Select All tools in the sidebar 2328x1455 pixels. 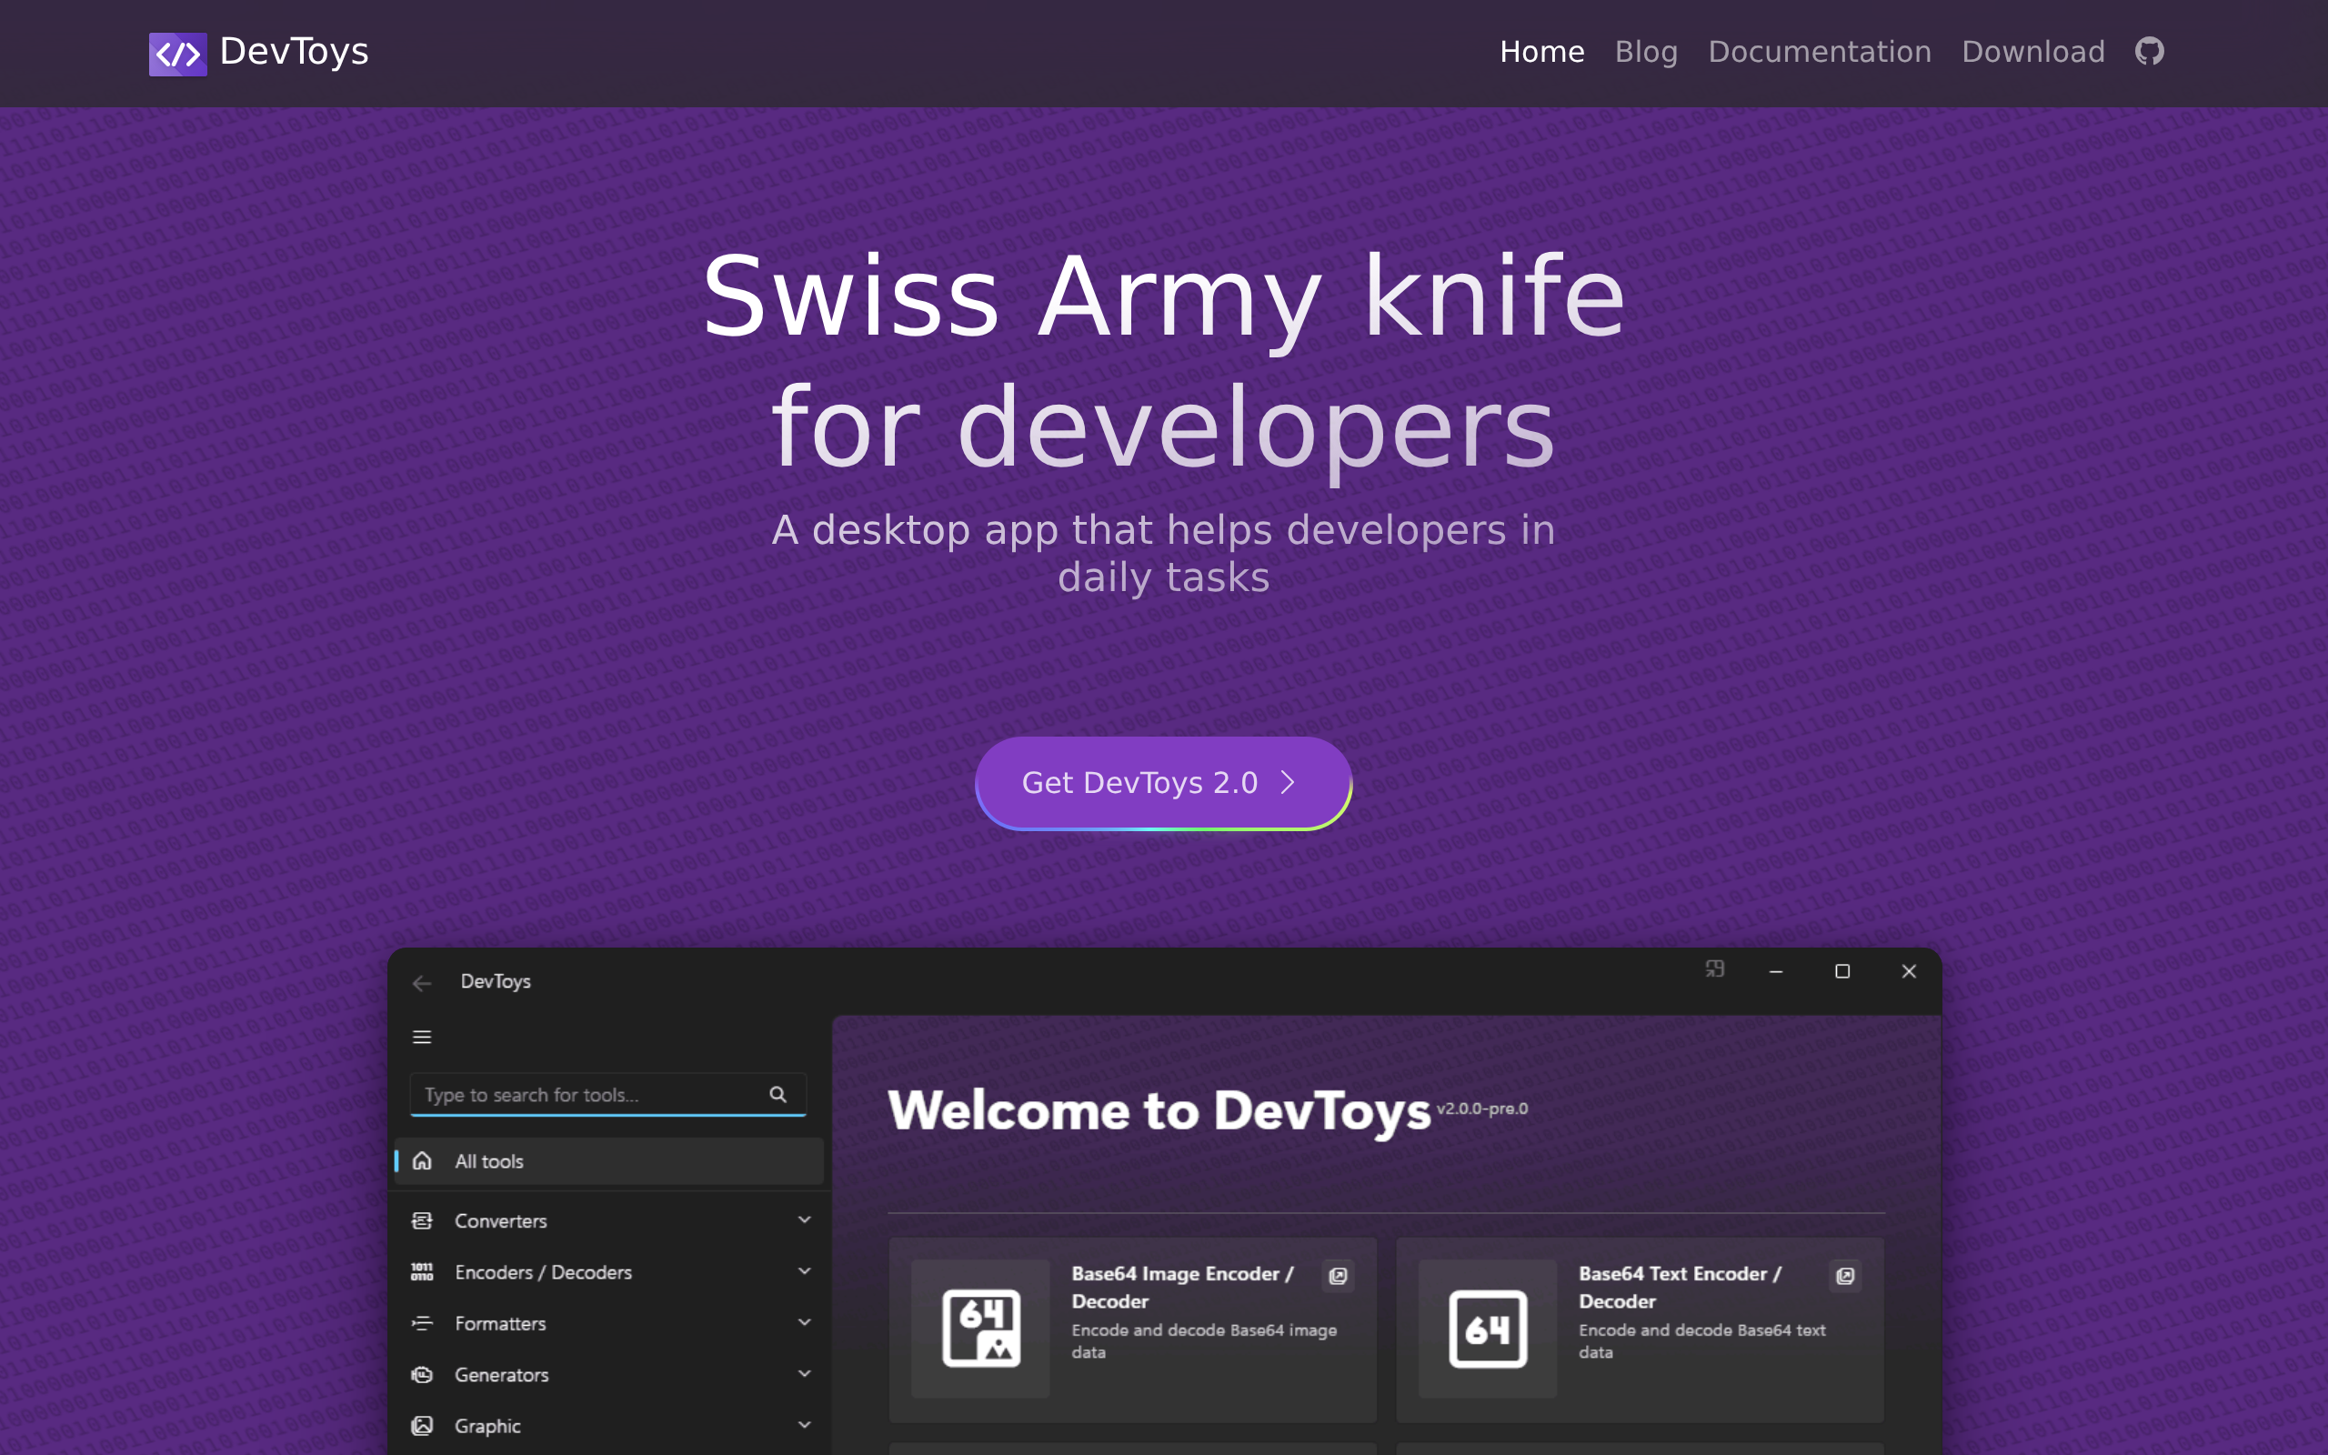coord(610,1160)
